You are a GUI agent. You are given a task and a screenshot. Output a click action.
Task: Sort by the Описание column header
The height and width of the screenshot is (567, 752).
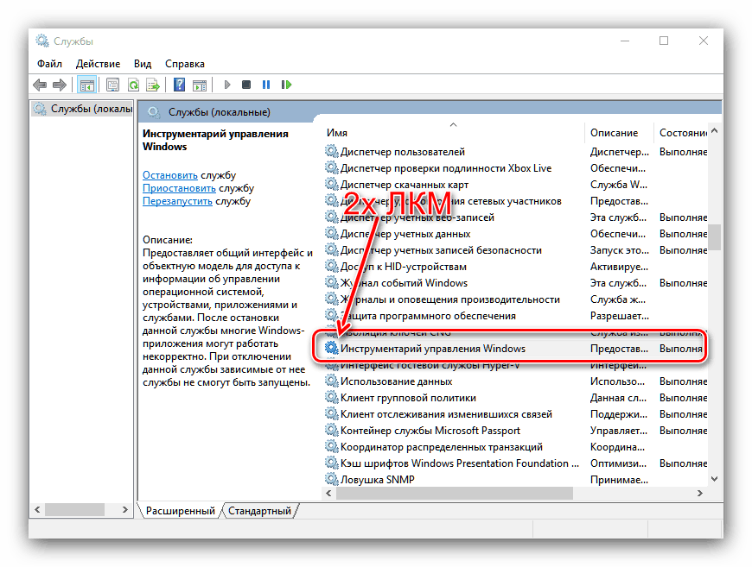click(x=619, y=133)
